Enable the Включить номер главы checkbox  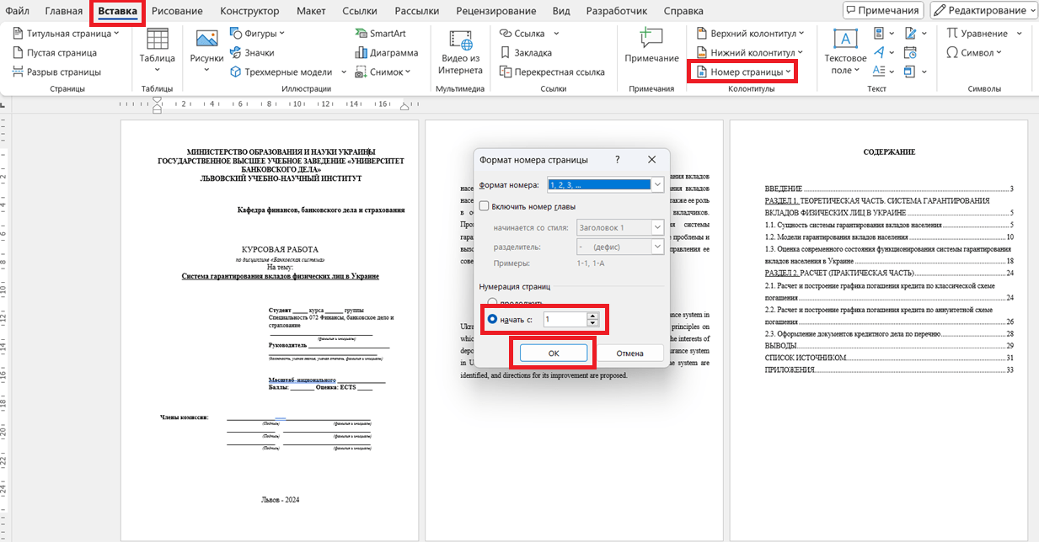pyautogui.click(x=485, y=206)
